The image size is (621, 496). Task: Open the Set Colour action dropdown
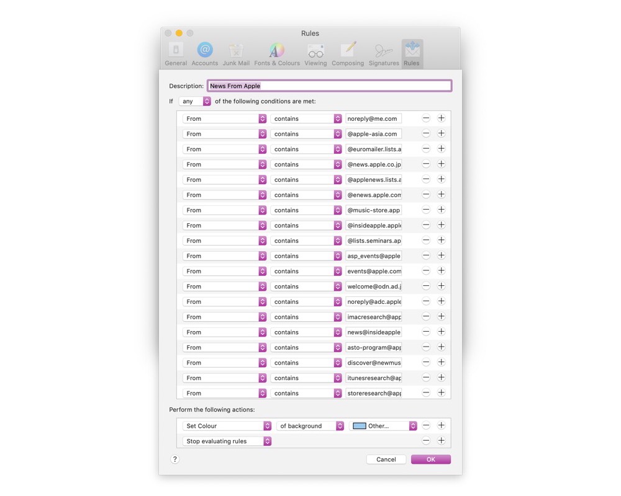click(227, 426)
